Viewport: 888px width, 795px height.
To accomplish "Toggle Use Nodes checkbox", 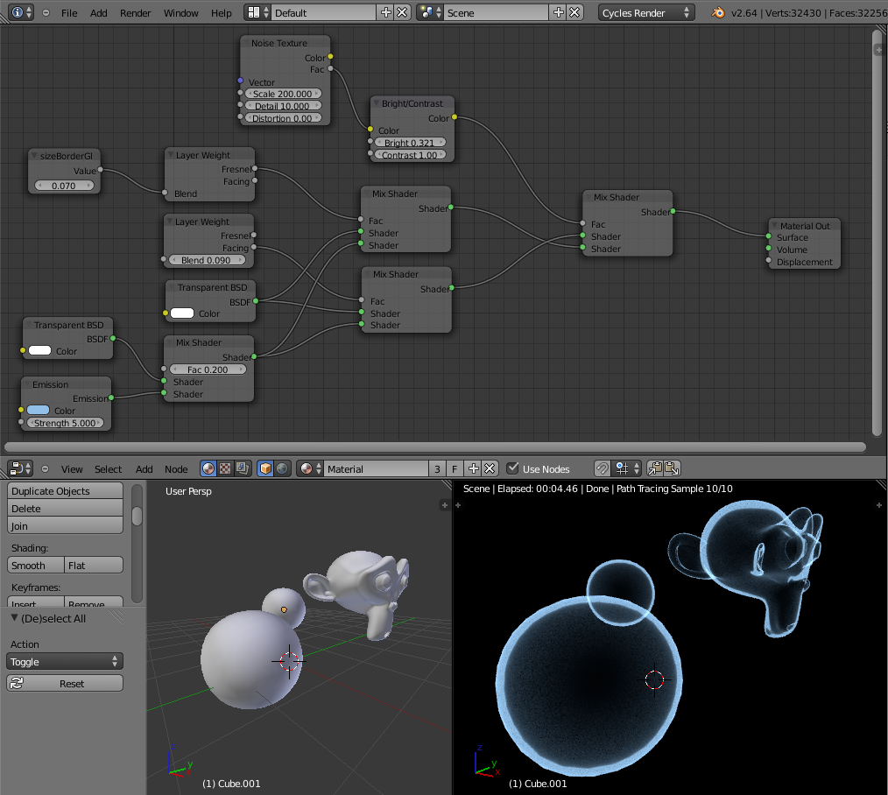I will tap(512, 468).
